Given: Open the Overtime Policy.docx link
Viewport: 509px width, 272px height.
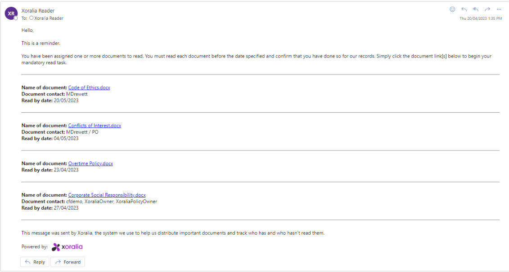Looking at the screenshot, I should 90,163.
